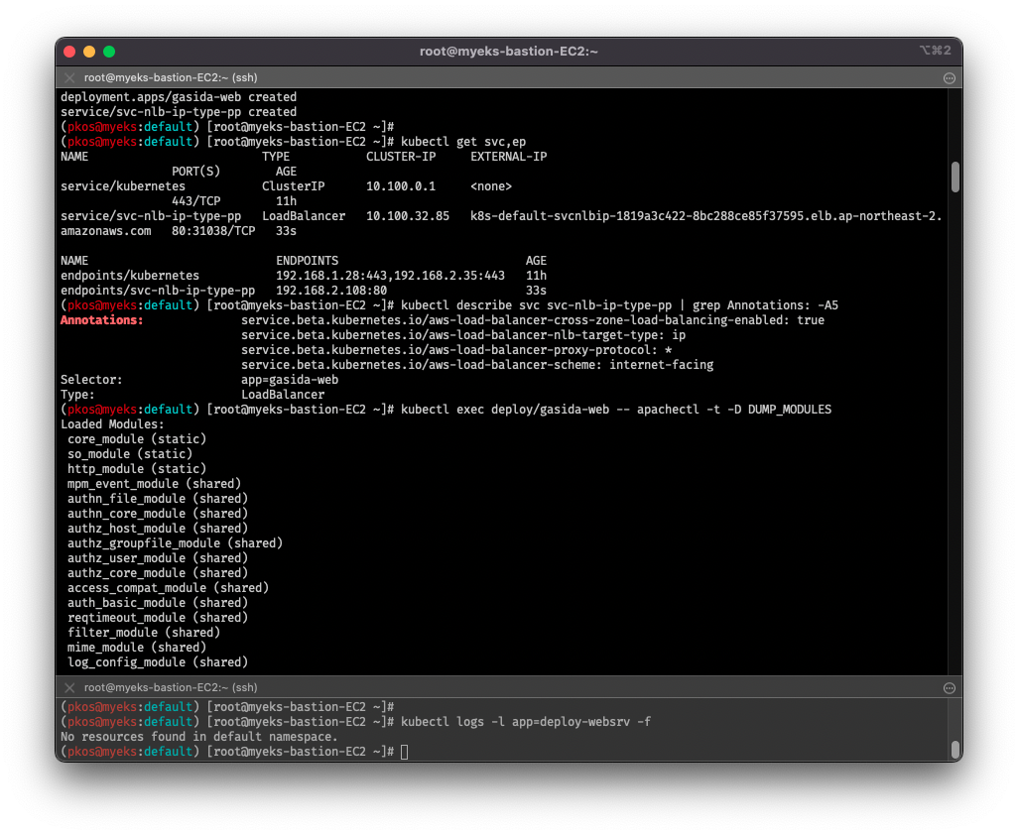Click cross-zone-load-balancing-enabled annotation line

click(533, 320)
